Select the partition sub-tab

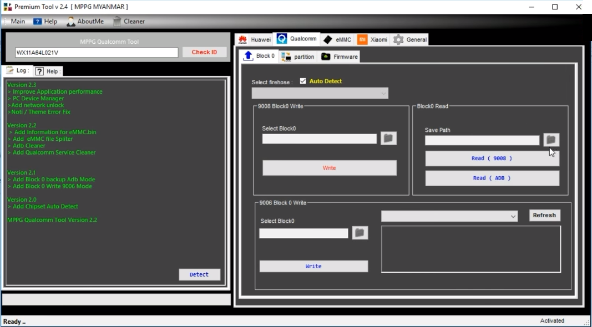point(298,57)
